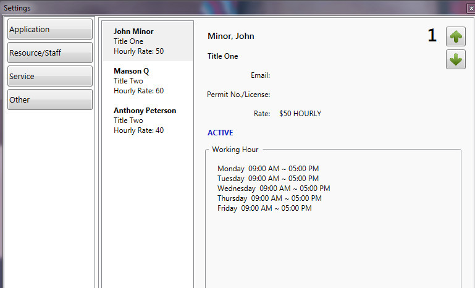Close the Settings window
The image size is (475, 288).
coord(471,9)
